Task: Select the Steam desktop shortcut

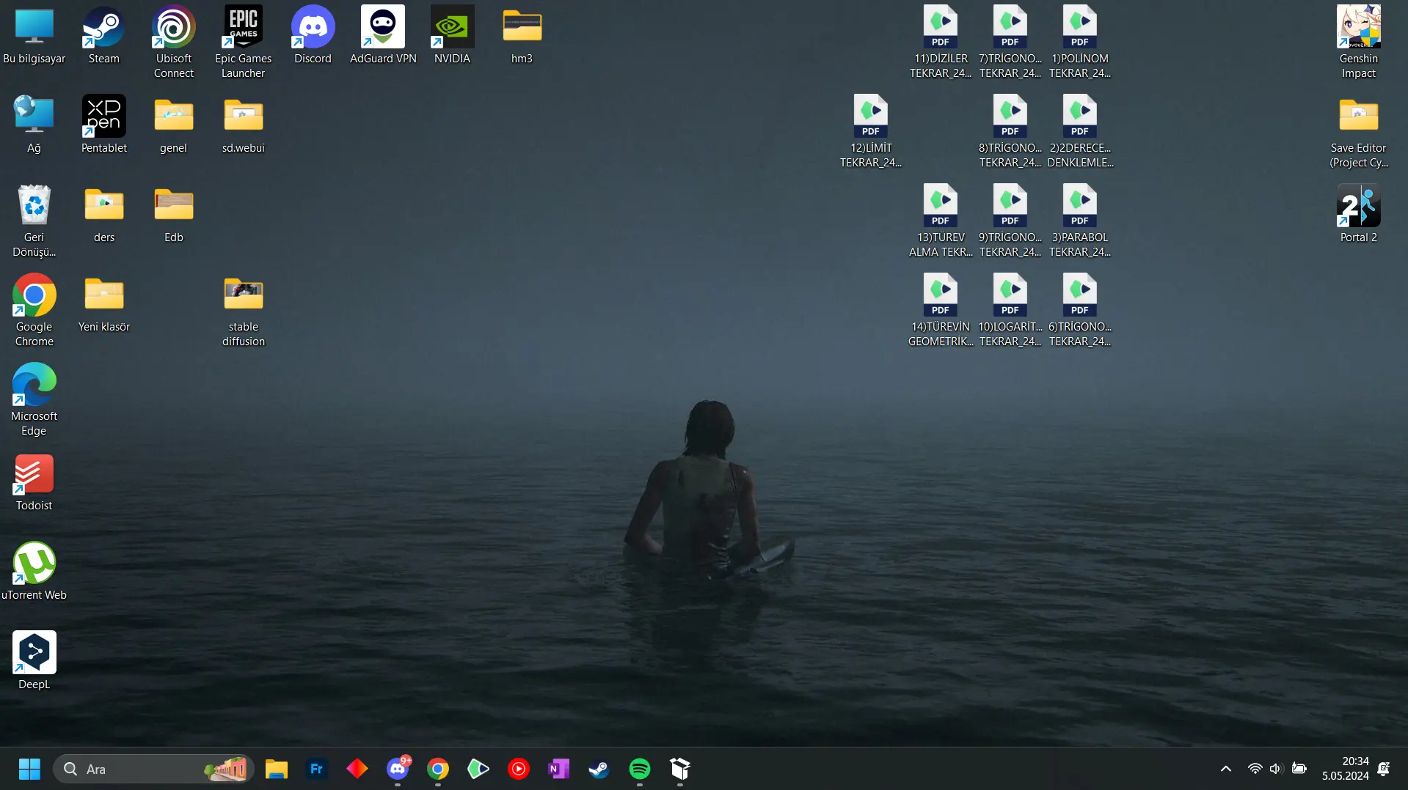Action: 103,35
